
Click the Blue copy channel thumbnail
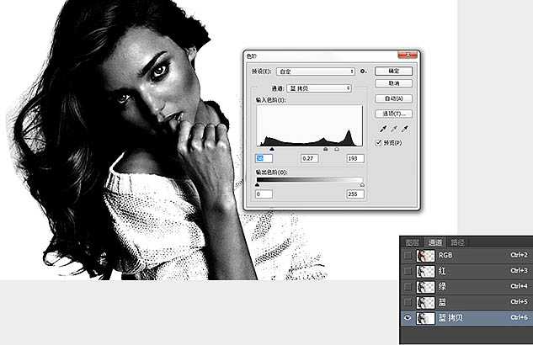[x=427, y=318]
